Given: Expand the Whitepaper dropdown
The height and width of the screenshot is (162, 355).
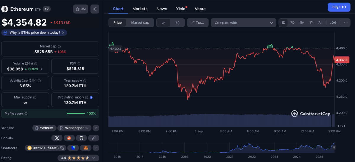Looking at the screenshot, I should [x=74, y=128].
